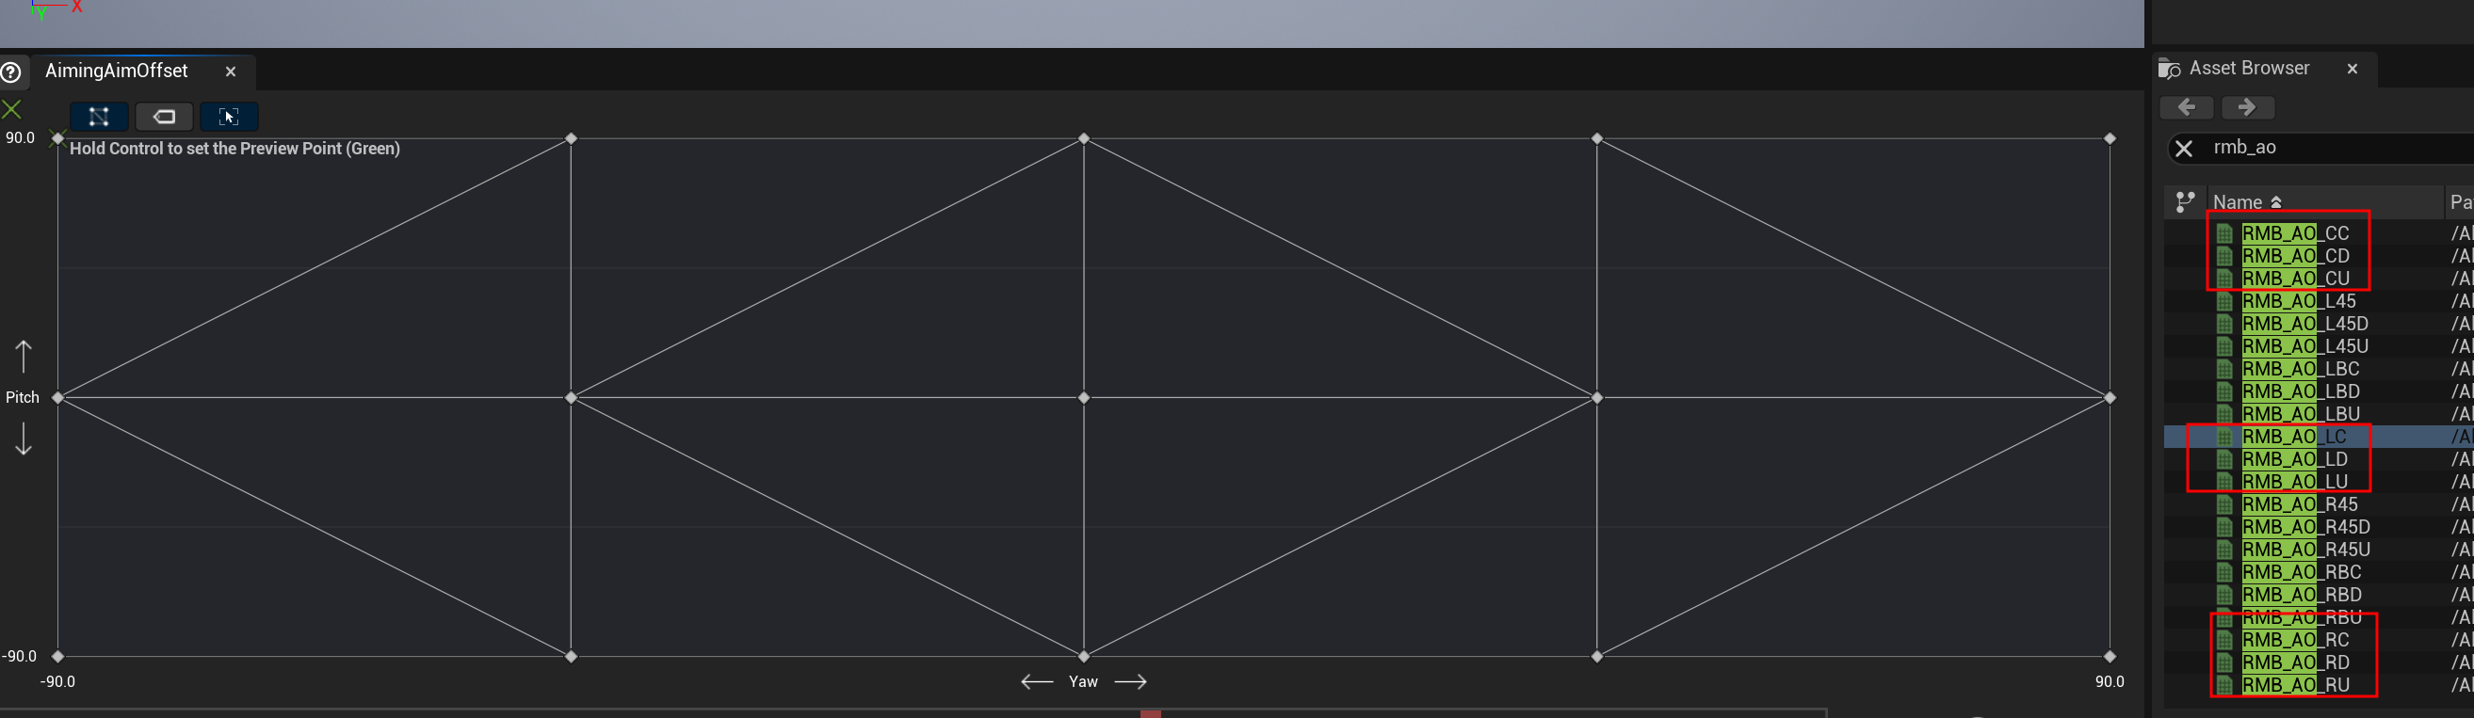Screen dimensions: 2474x718
Task: Go back in Asset Browser history
Action: click(x=2187, y=107)
